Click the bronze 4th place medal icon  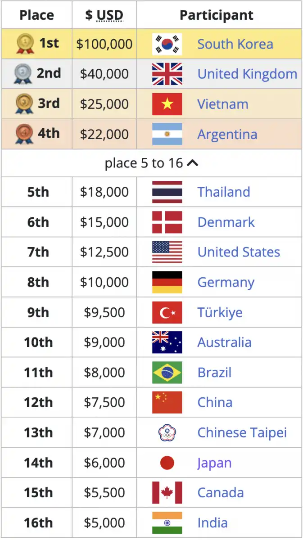tap(24, 134)
